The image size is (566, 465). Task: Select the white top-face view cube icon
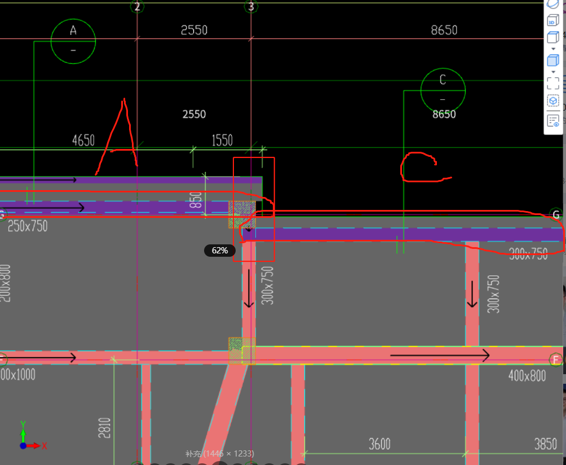click(x=552, y=37)
